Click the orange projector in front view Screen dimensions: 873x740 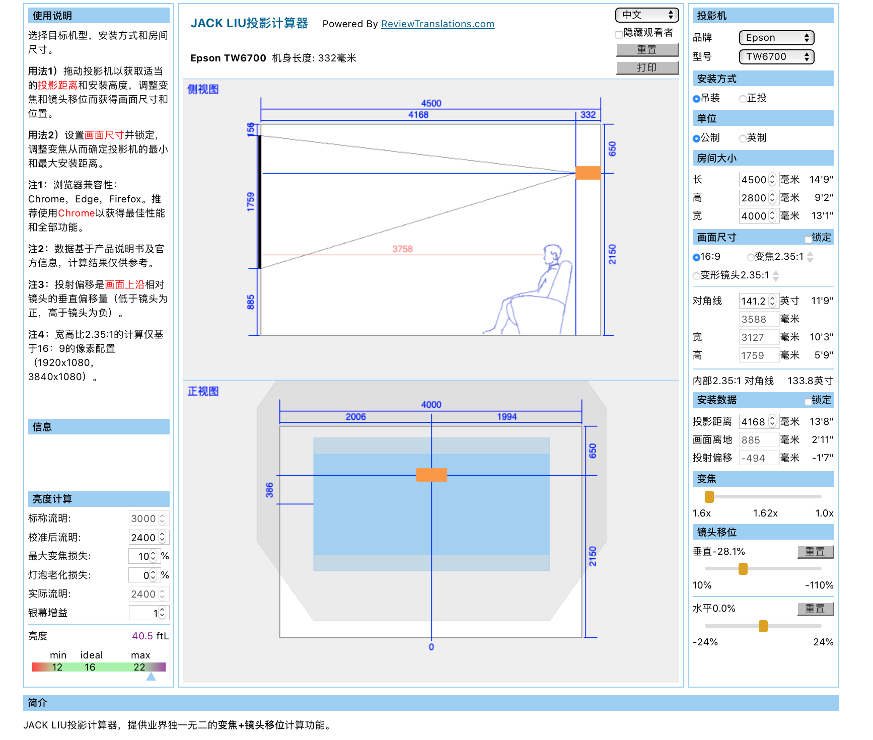pos(431,475)
